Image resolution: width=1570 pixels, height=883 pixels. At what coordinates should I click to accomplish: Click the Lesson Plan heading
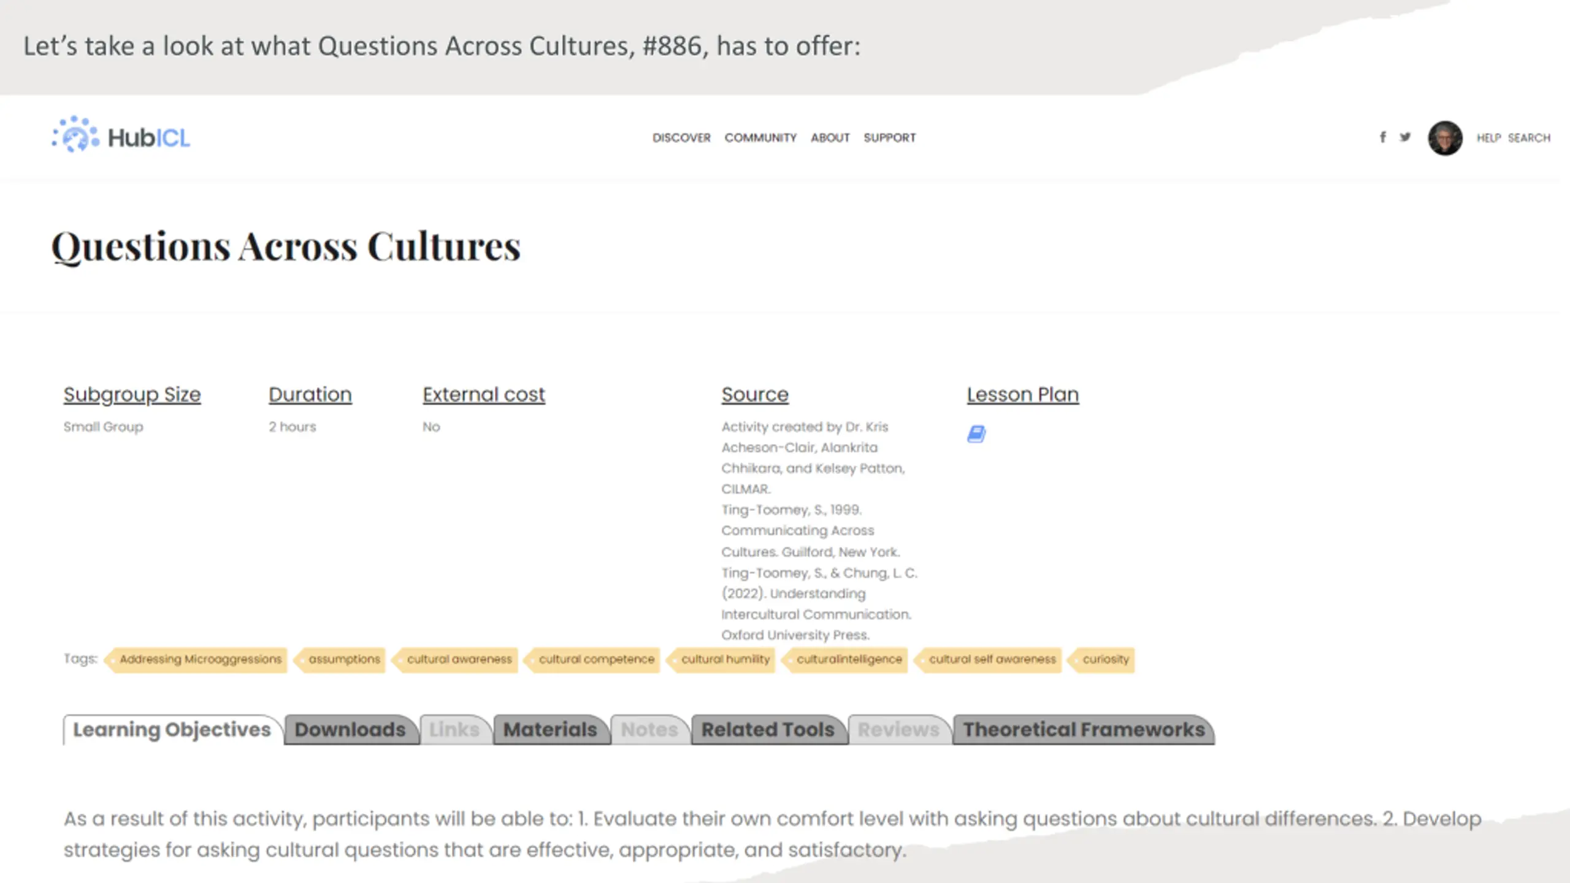(1023, 395)
